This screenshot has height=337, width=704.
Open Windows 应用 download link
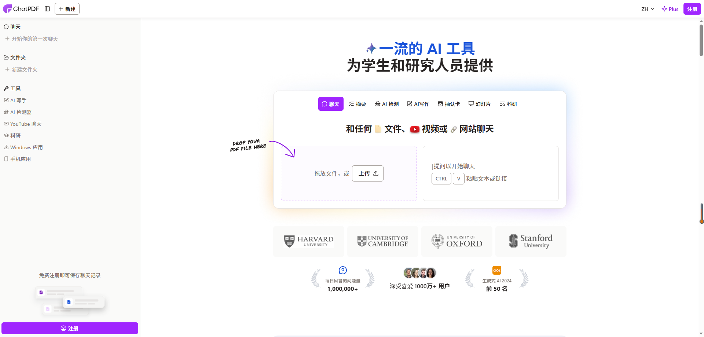coord(23,147)
